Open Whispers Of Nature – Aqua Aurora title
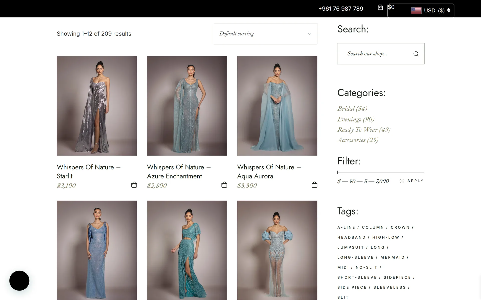Image resolution: width=481 pixels, height=300 pixels. (269, 171)
